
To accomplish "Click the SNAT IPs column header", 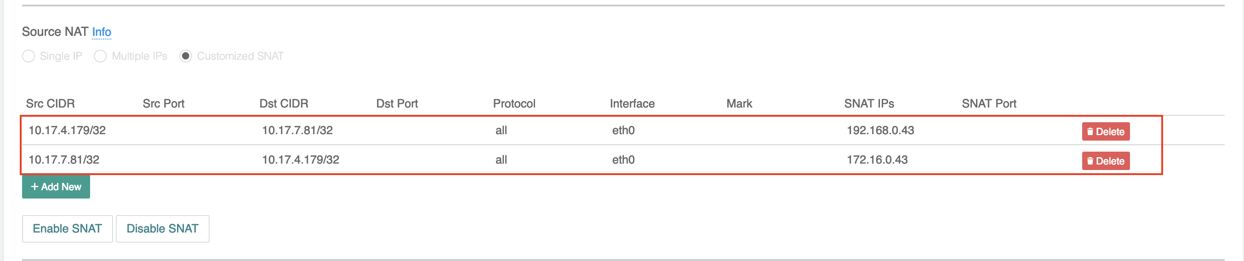I will pyautogui.click(x=868, y=104).
